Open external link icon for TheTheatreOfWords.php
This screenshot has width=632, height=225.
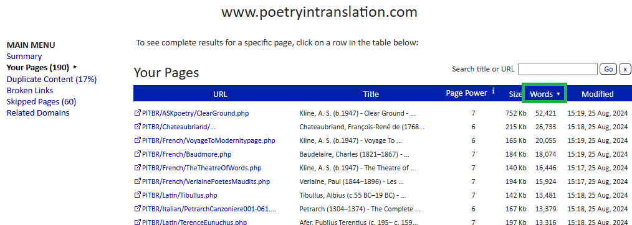[x=138, y=168]
